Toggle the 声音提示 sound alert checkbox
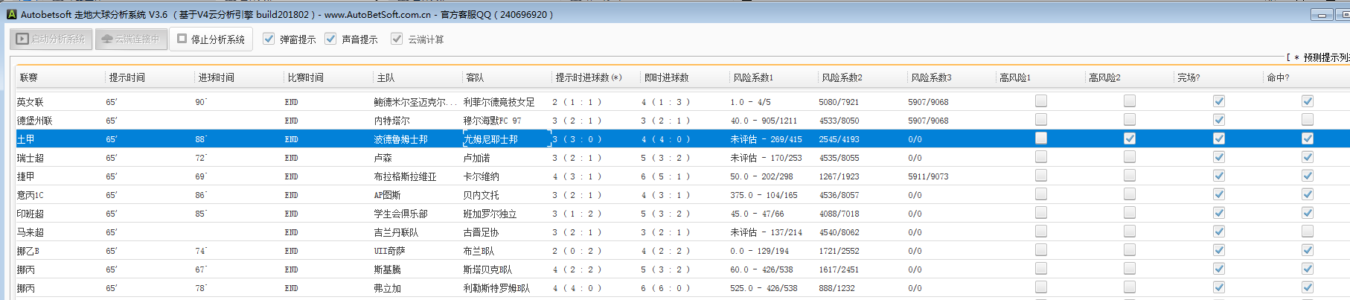1350x300 pixels. tap(330, 39)
